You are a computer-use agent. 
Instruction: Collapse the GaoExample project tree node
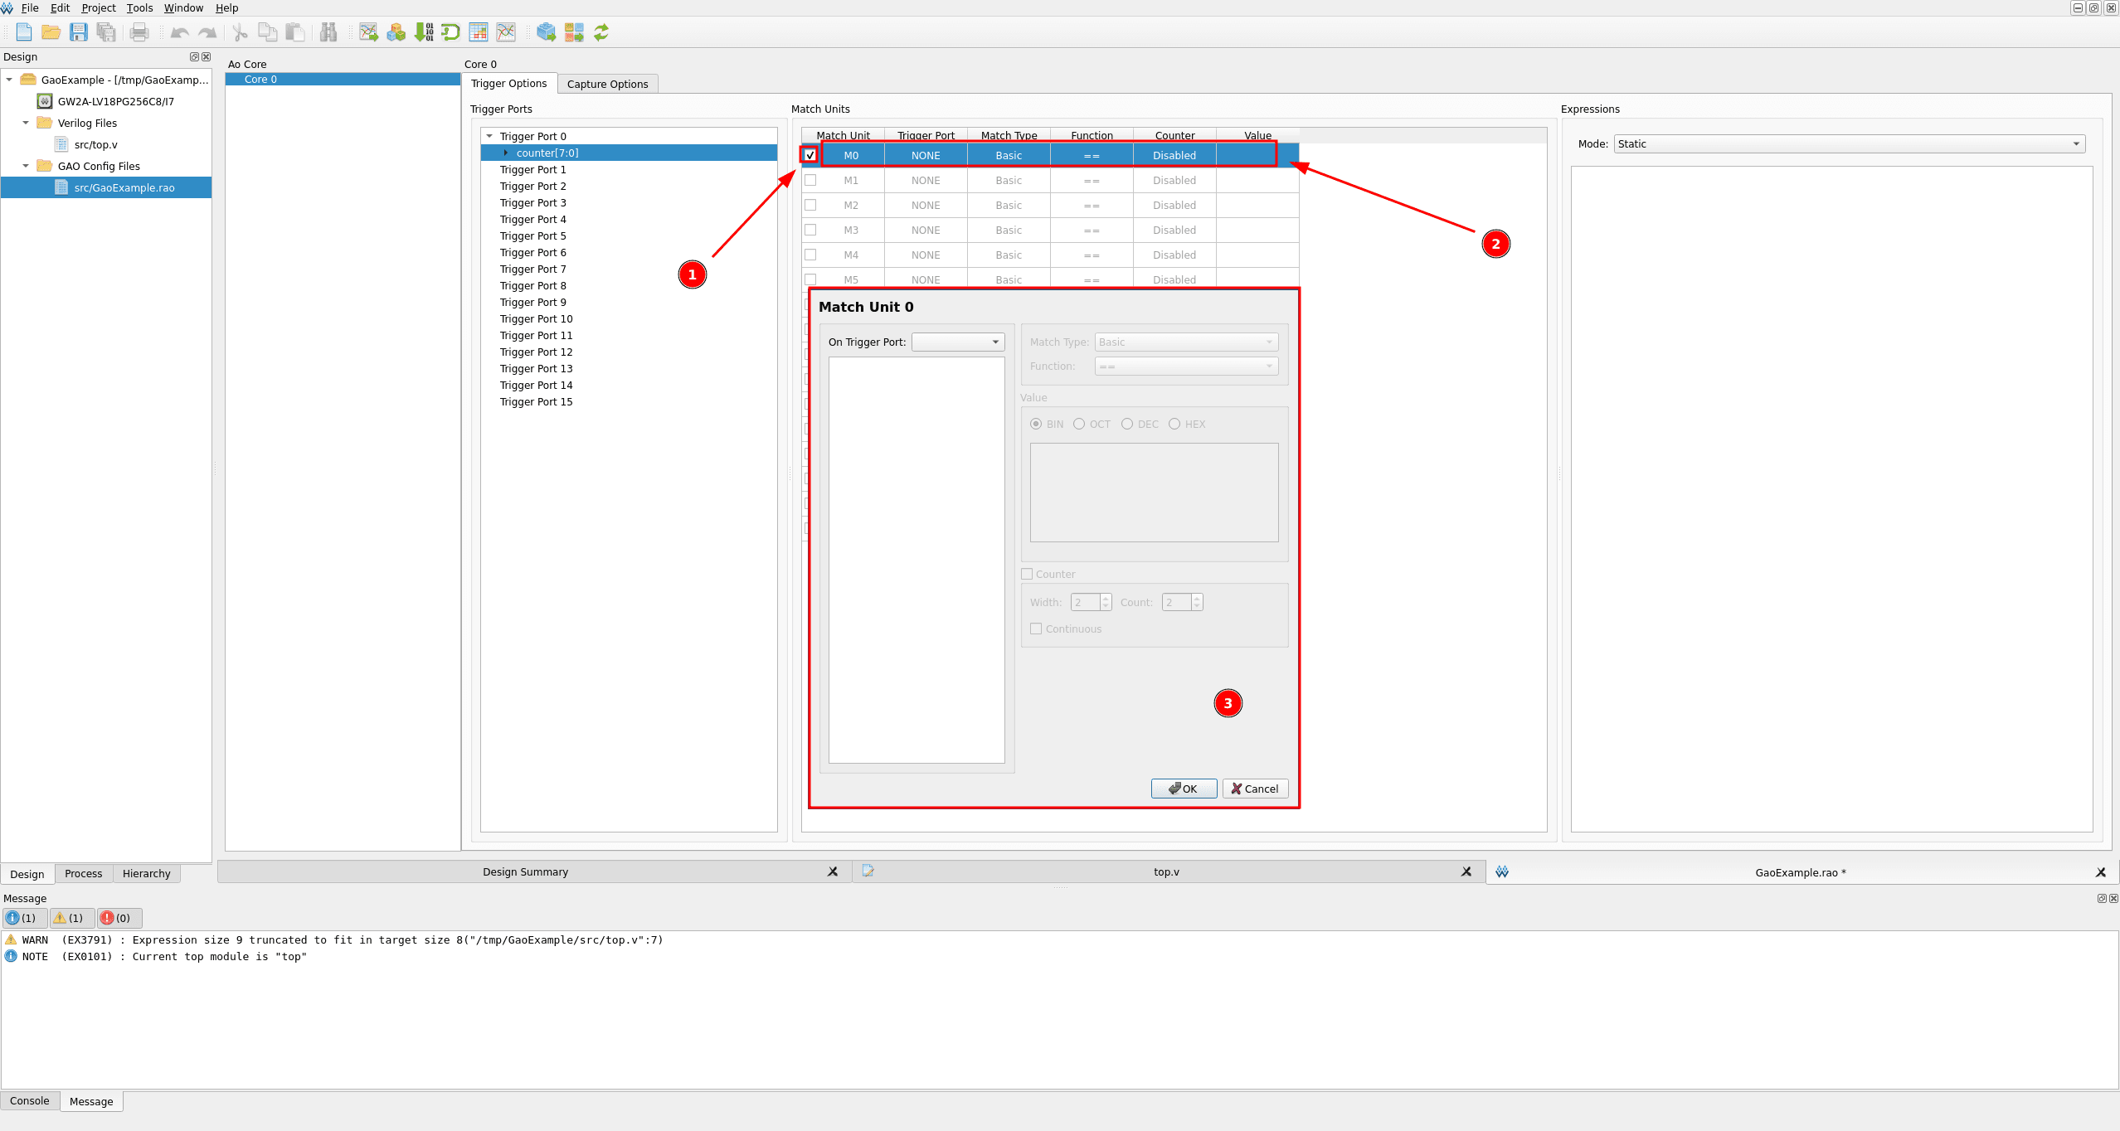pos(9,80)
